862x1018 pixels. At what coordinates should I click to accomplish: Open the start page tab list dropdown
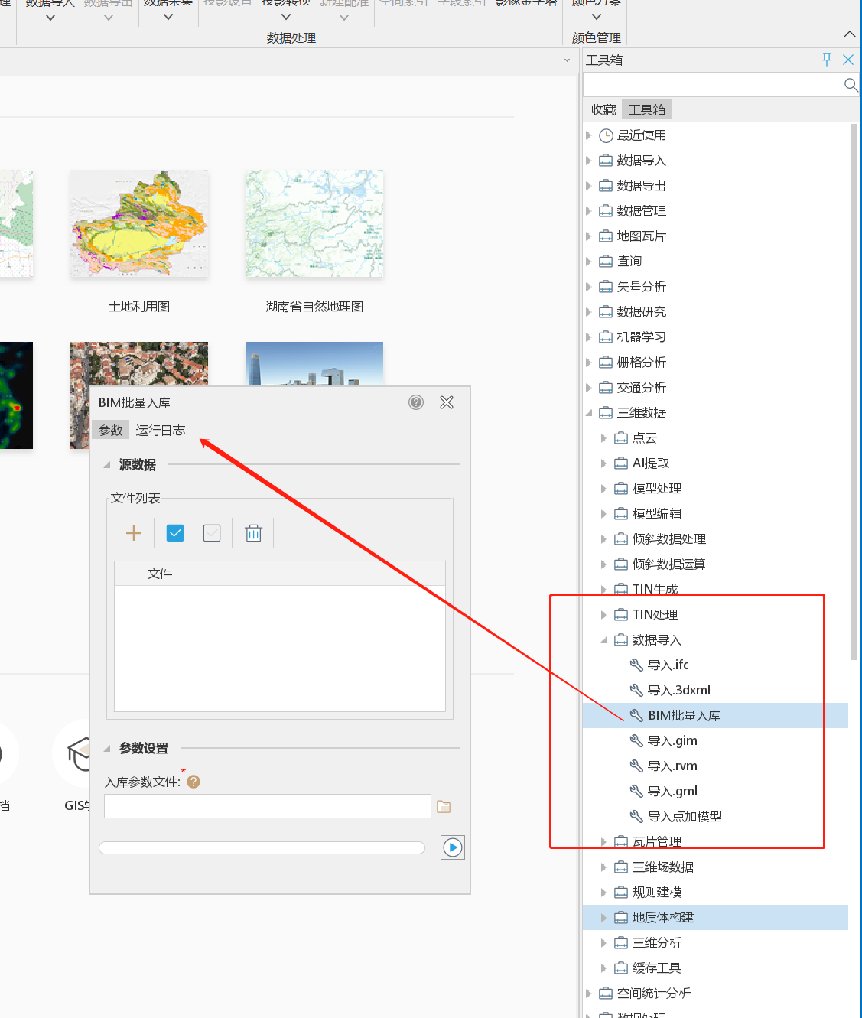[567, 60]
